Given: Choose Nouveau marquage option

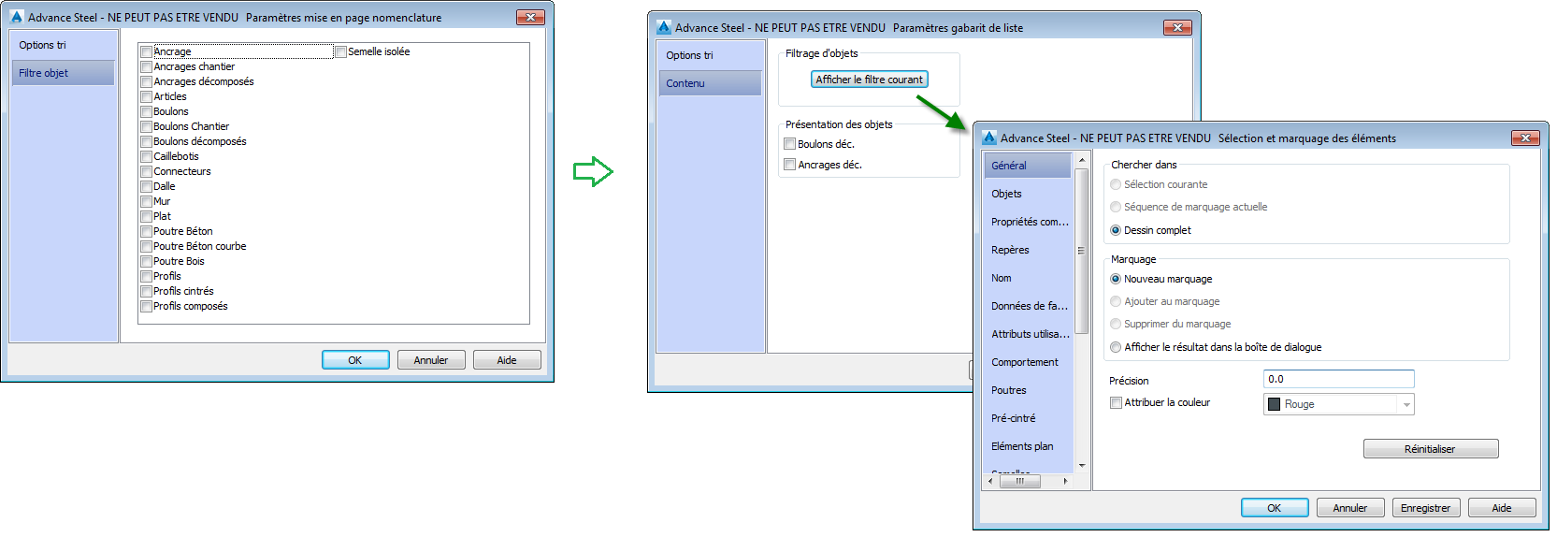Looking at the screenshot, I should 1116,279.
